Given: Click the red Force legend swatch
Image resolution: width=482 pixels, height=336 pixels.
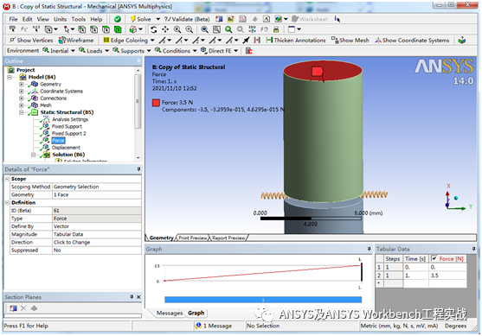Looking at the screenshot, I should (156, 103).
